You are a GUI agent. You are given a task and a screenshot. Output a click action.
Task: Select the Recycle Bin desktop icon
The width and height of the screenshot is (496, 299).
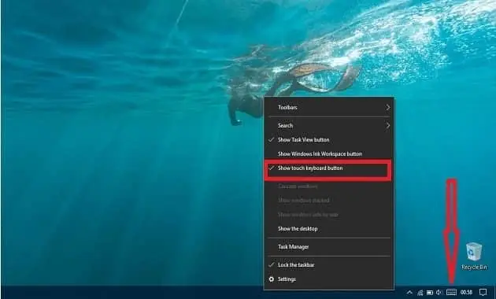click(474, 257)
